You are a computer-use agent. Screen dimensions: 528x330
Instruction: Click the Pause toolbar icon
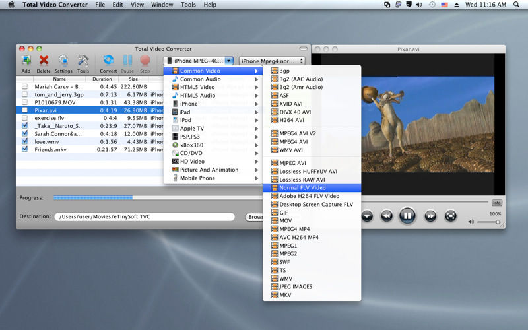pos(127,61)
